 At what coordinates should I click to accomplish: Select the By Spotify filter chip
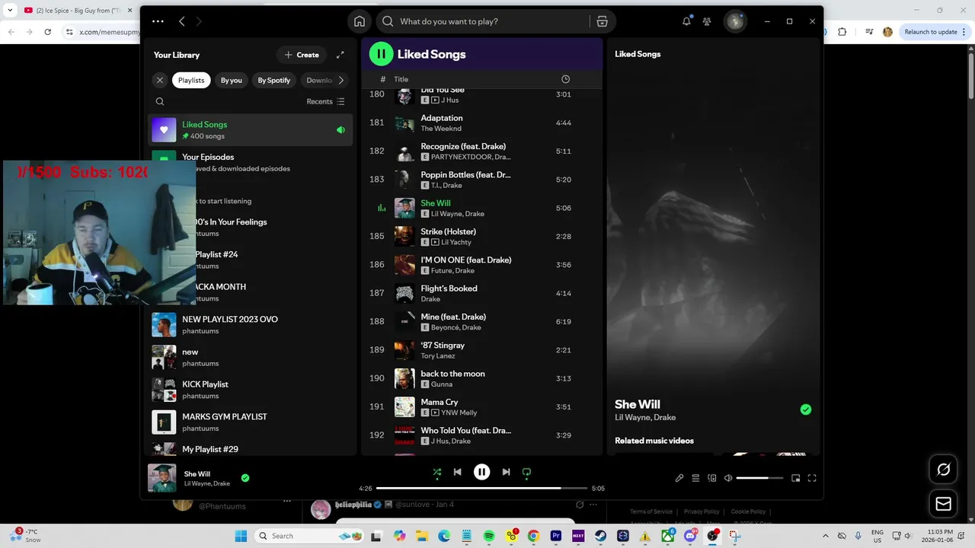(274, 80)
